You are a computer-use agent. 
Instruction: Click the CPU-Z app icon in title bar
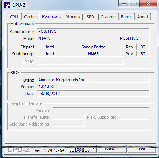(x=7, y=5)
